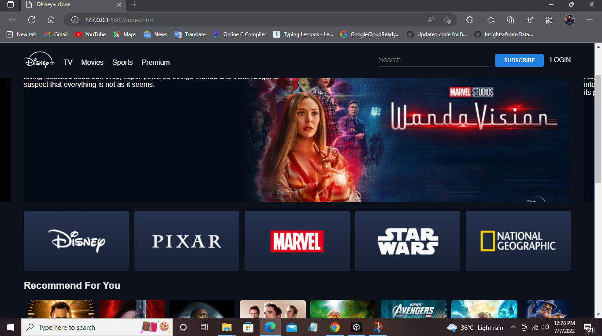Viewport: 602px width, 336px height.
Task: Open the Favorites list
Action: tap(491, 20)
